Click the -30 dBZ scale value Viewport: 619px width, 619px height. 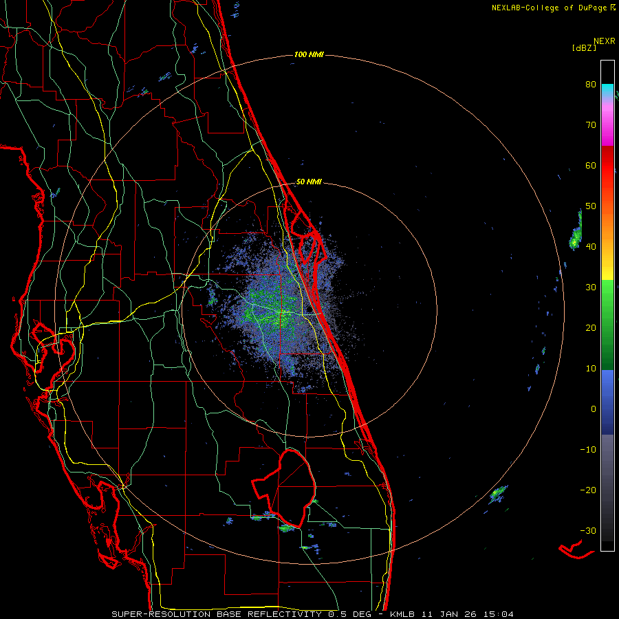pos(588,530)
